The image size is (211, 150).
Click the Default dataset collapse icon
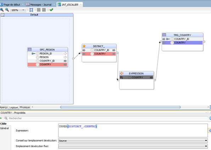pos(2,15)
